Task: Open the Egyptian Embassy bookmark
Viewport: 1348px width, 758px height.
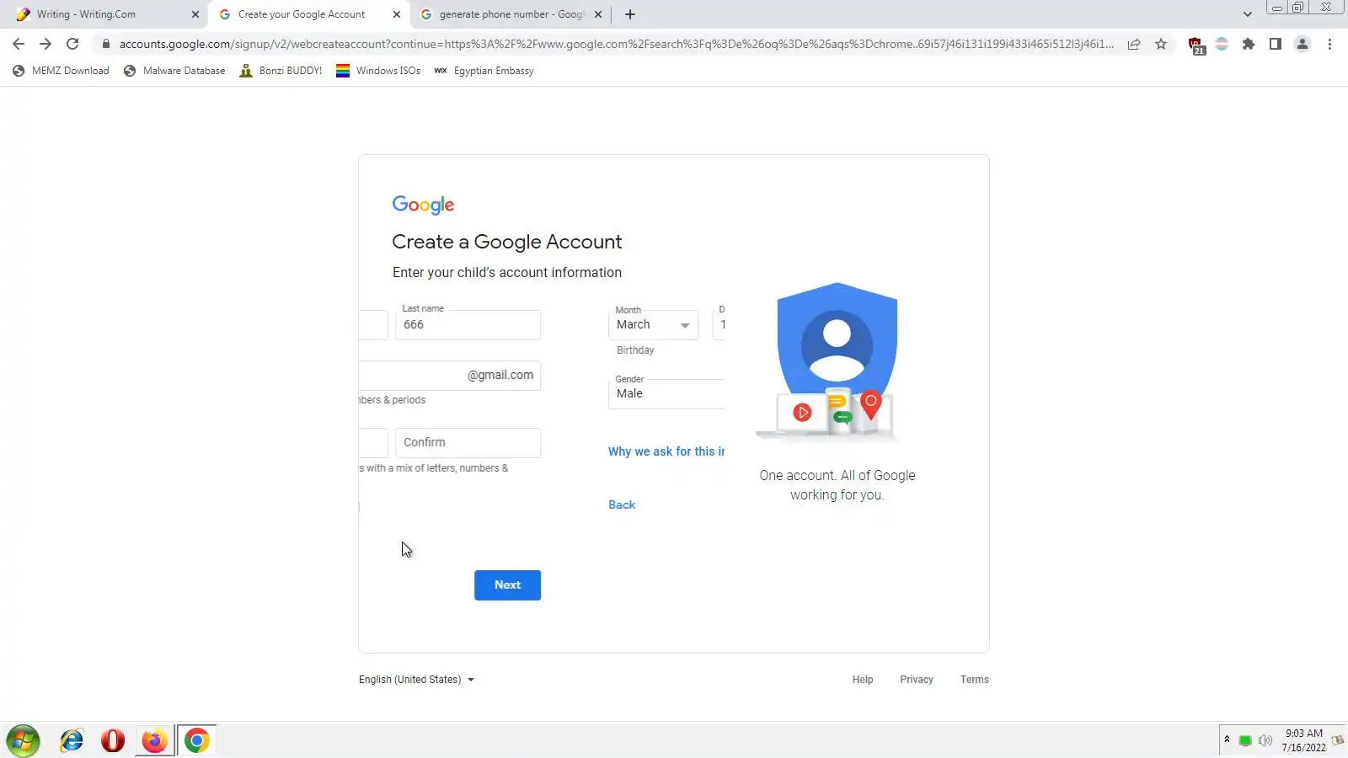Action: click(484, 71)
